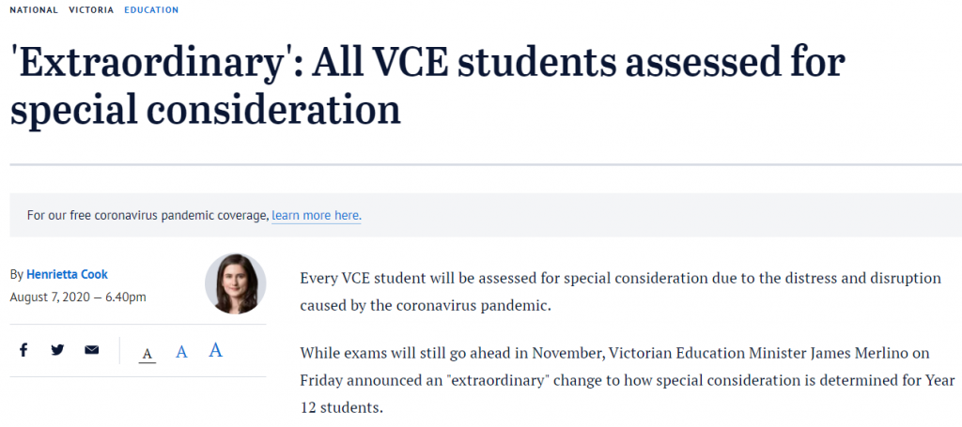The height and width of the screenshot is (427, 962).
Task: Follow the 'learn more here' link
Action: [316, 215]
